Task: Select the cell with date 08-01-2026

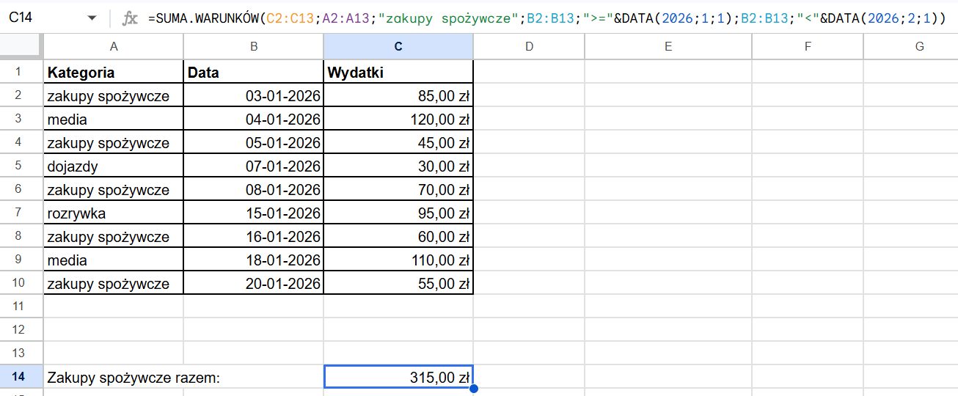Action: click(x=254, y=190)
